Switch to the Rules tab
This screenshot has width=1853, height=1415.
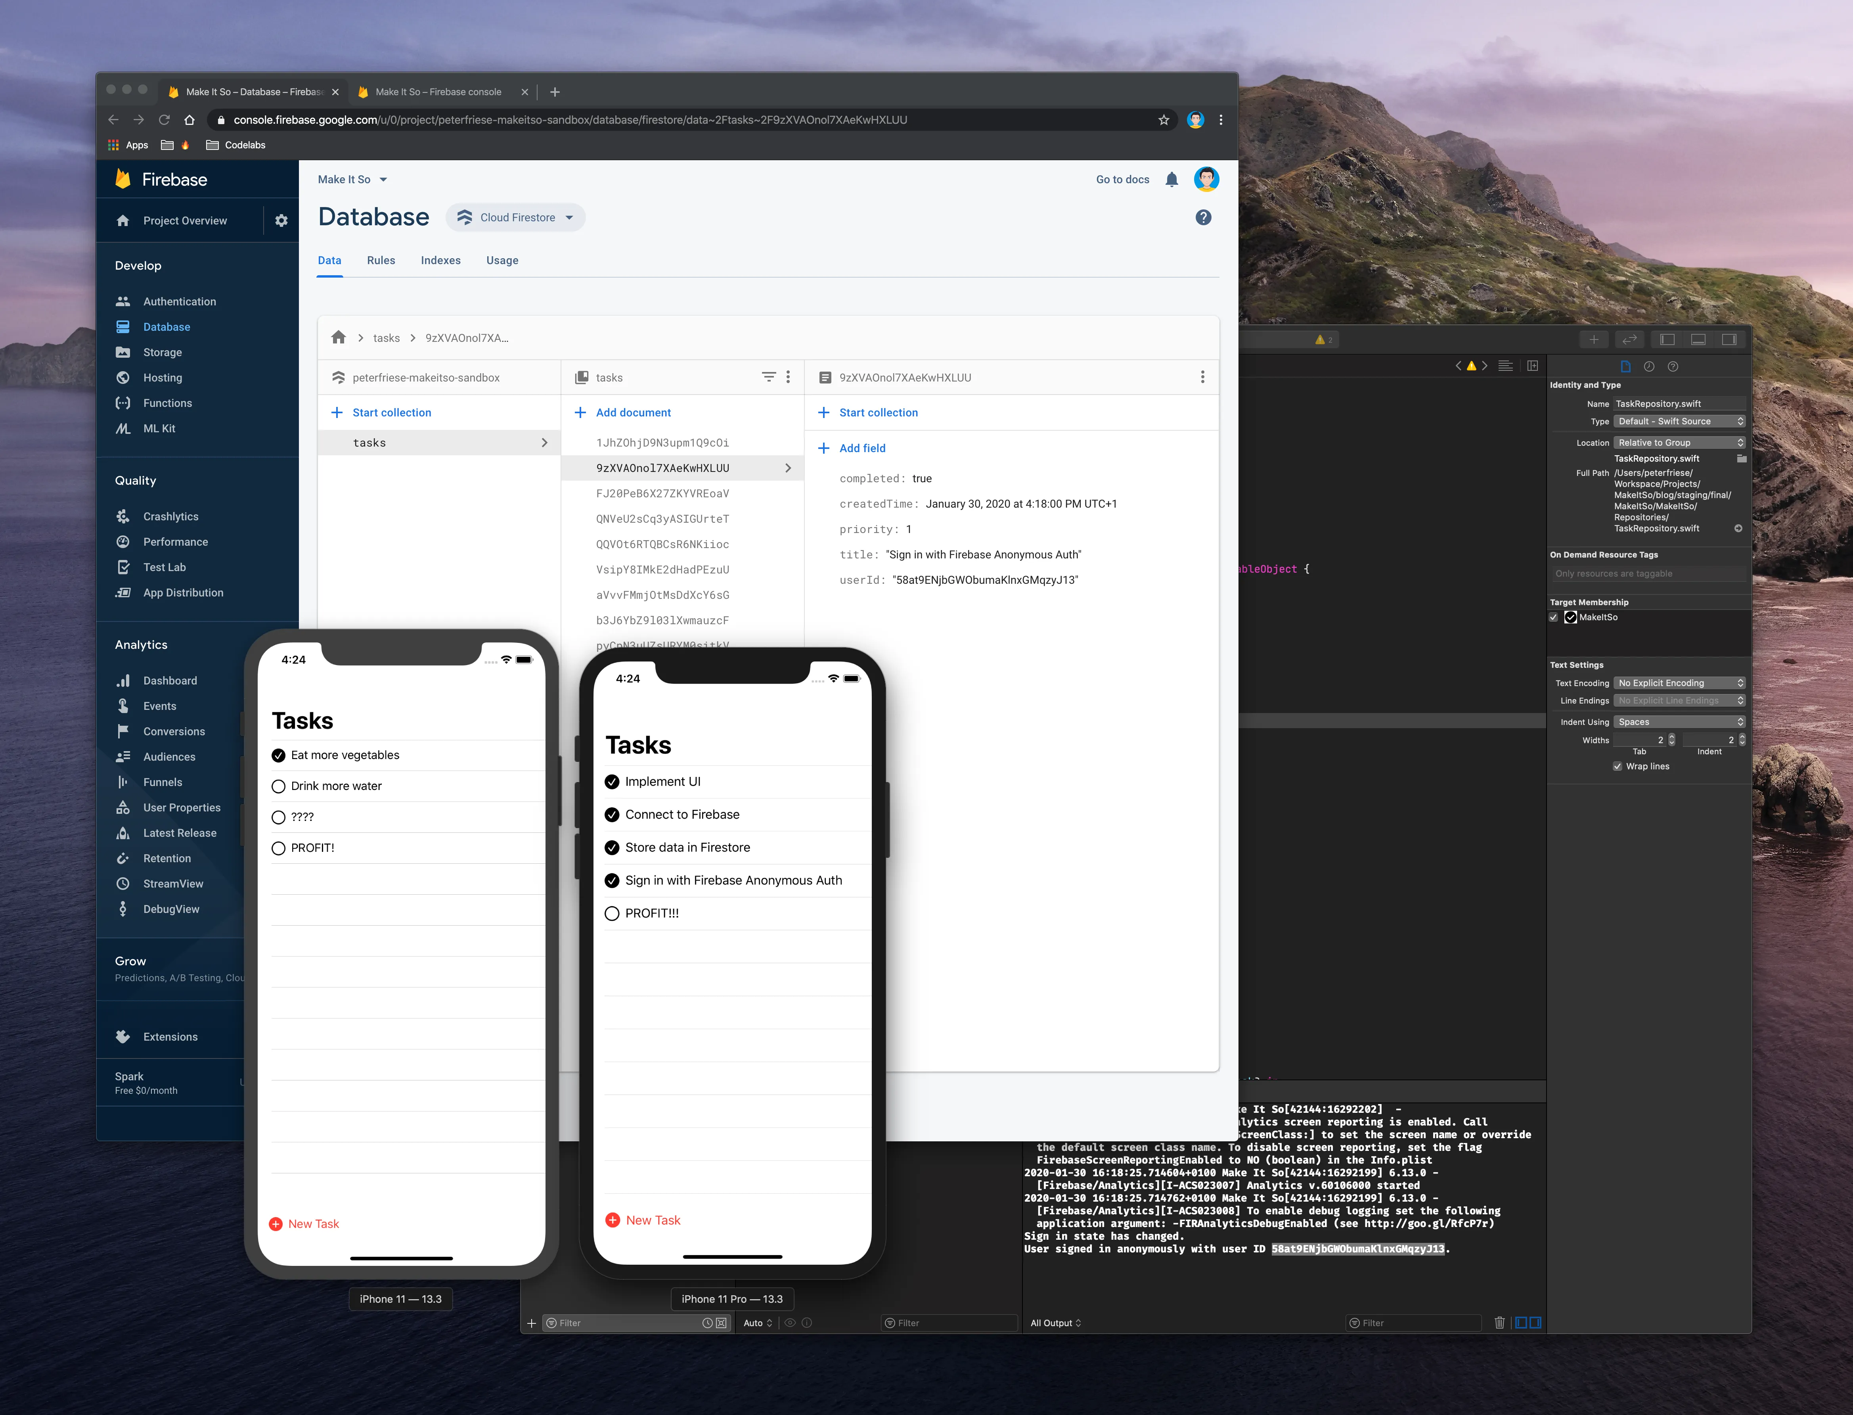coord(381,260)
